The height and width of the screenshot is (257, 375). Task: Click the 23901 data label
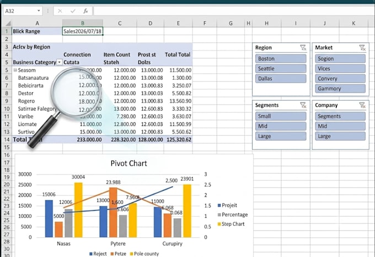tap(187, 179)
